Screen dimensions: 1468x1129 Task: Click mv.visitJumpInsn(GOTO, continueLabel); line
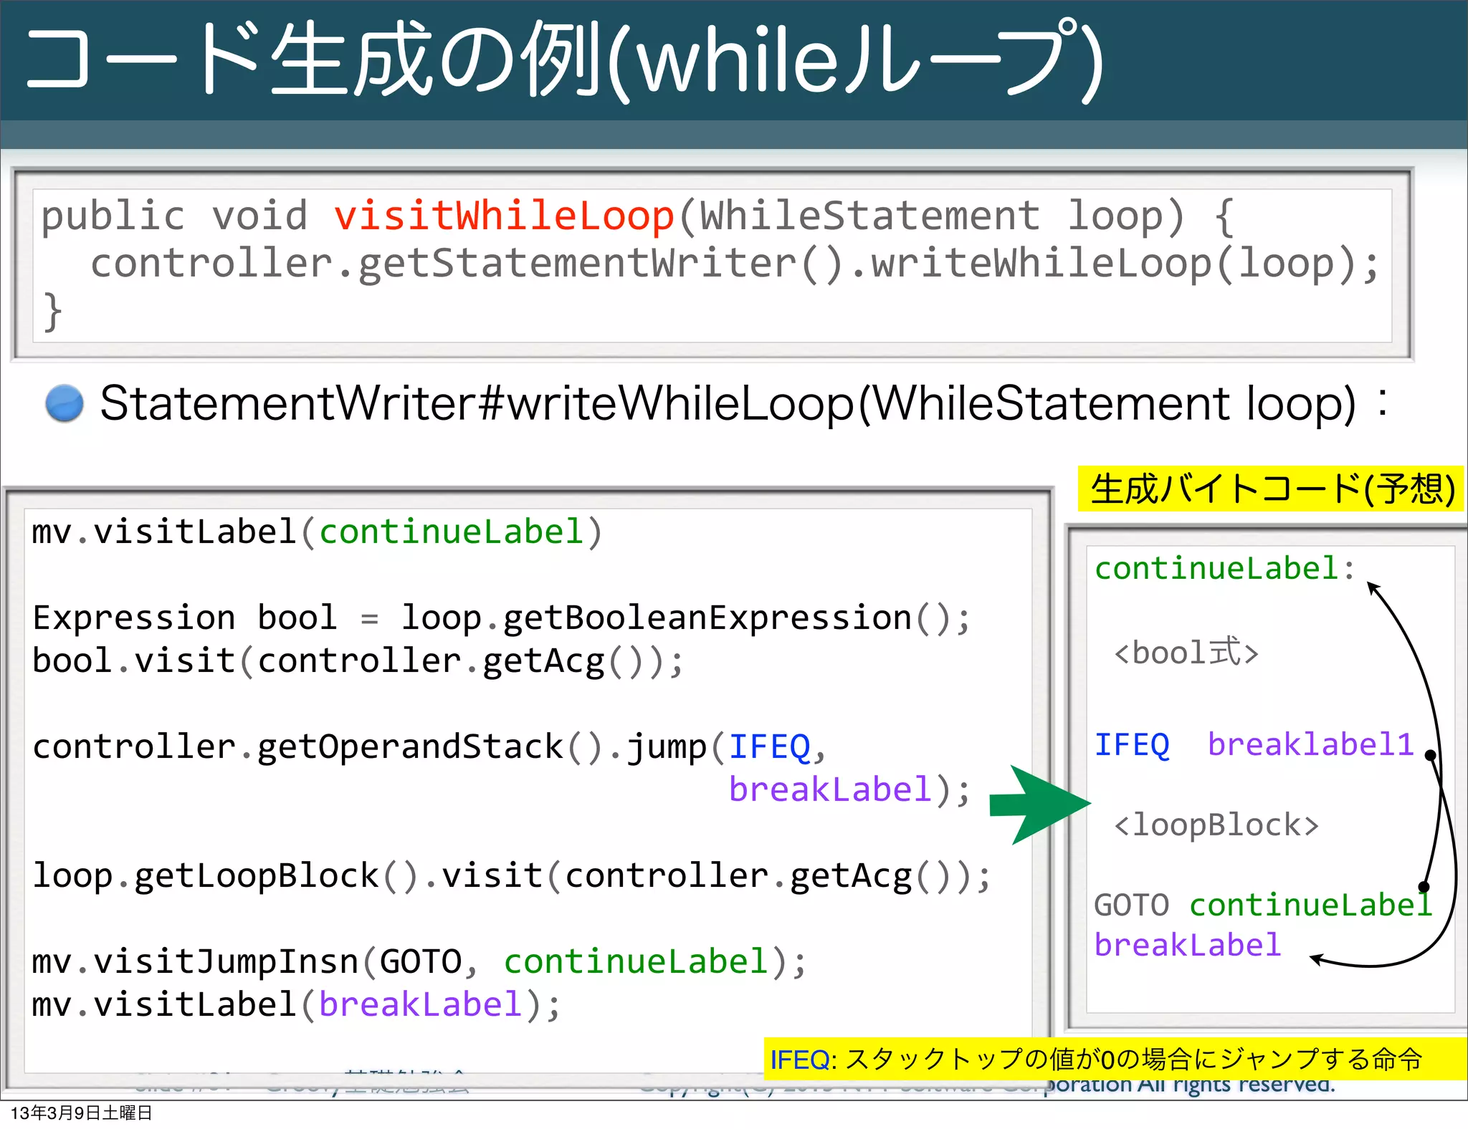419,962
